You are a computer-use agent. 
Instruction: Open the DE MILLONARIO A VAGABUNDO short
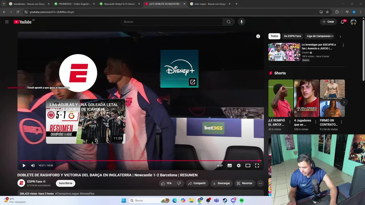[307, 98]
